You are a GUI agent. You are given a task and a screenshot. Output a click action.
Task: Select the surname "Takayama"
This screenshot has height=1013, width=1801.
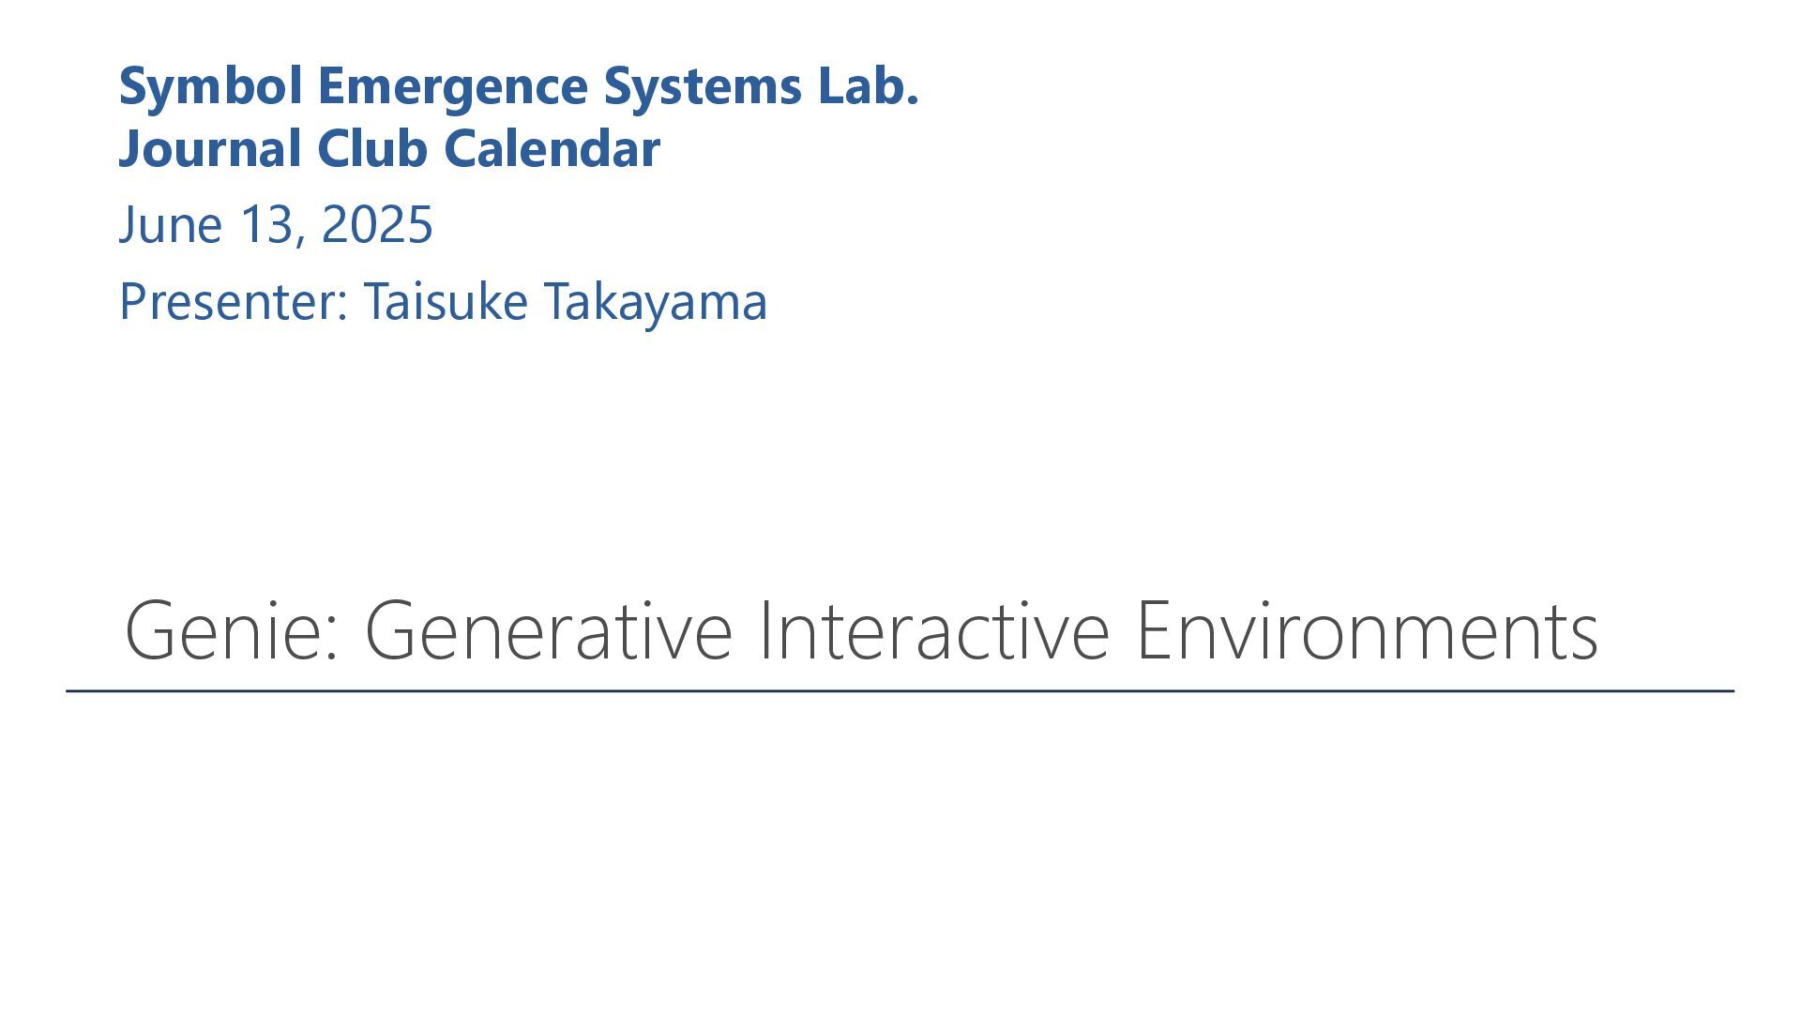point(656,304)
